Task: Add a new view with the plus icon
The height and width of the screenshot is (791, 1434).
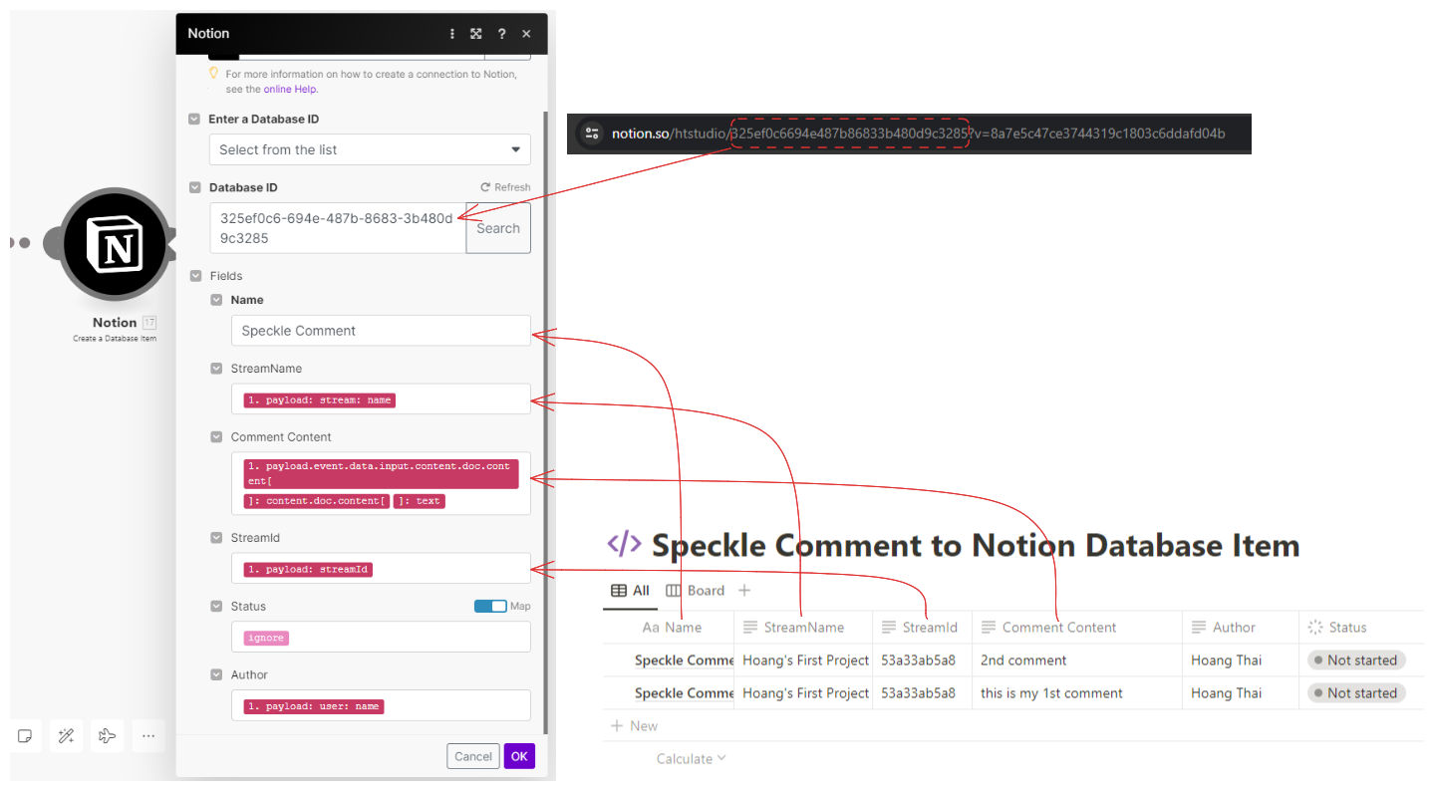Action: 744,591
